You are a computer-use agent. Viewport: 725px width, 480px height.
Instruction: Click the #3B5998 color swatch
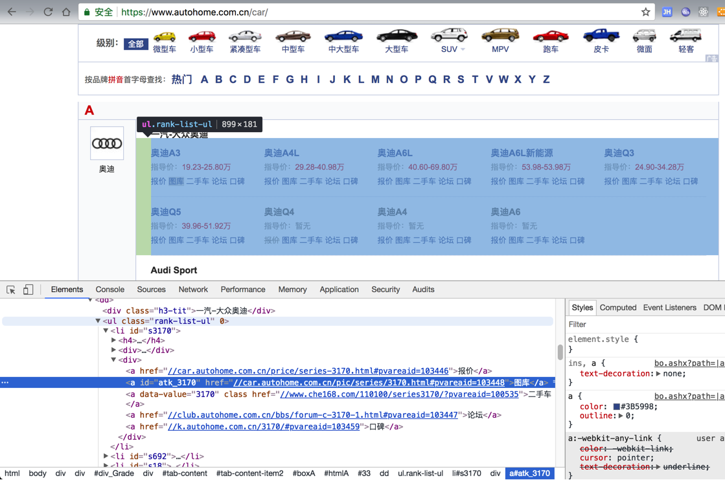point(616,407)
